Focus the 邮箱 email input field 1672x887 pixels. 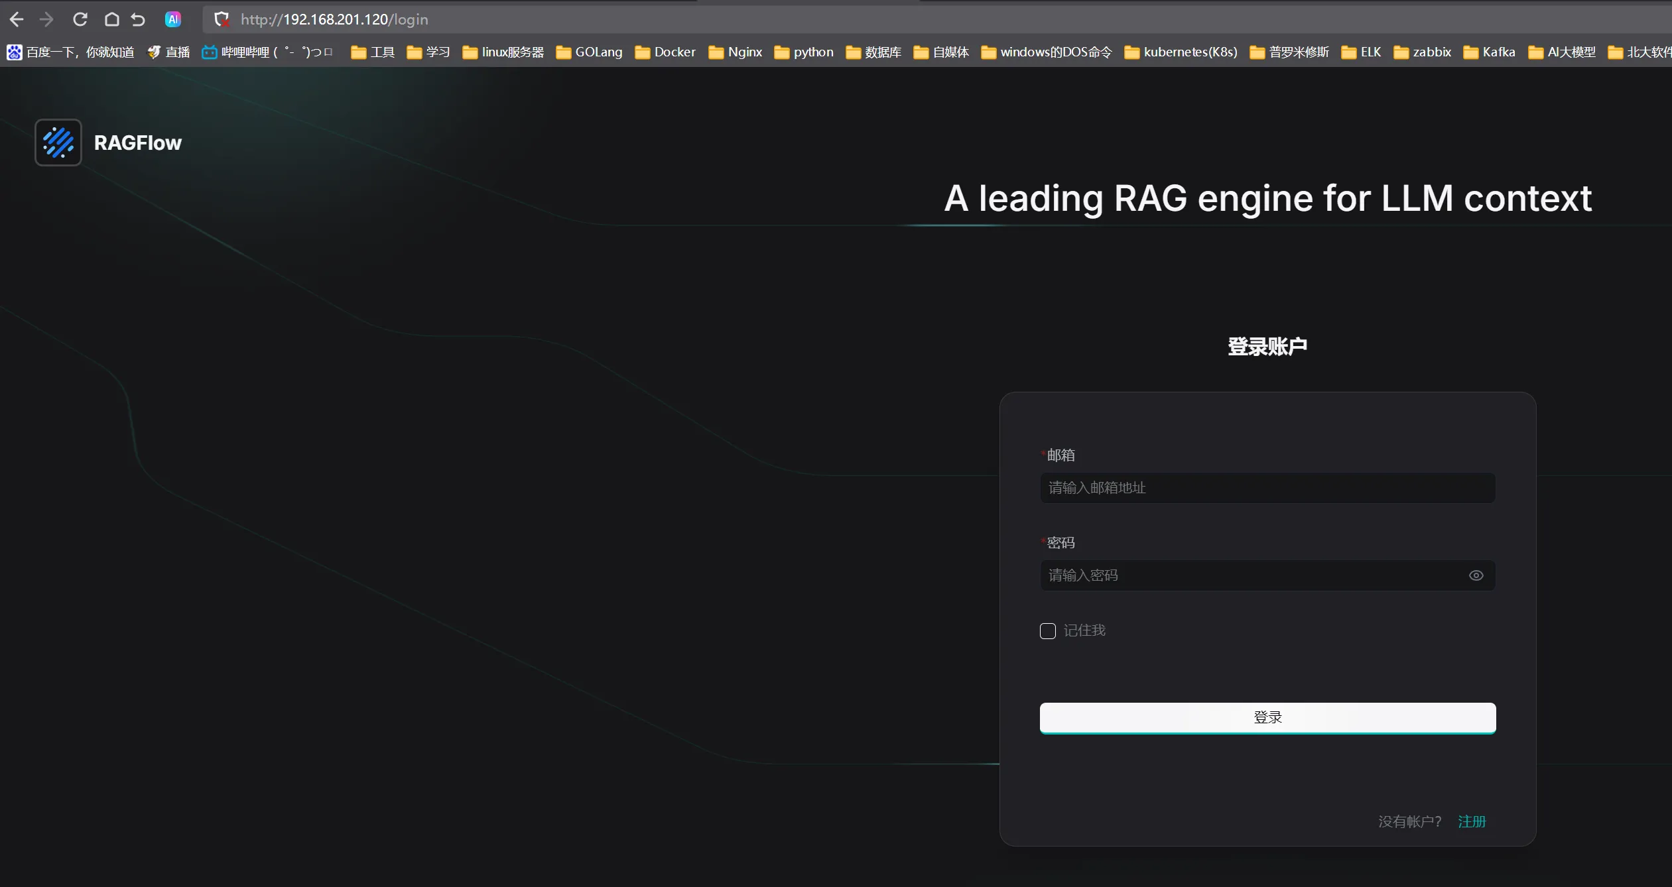coord(1267,488)
